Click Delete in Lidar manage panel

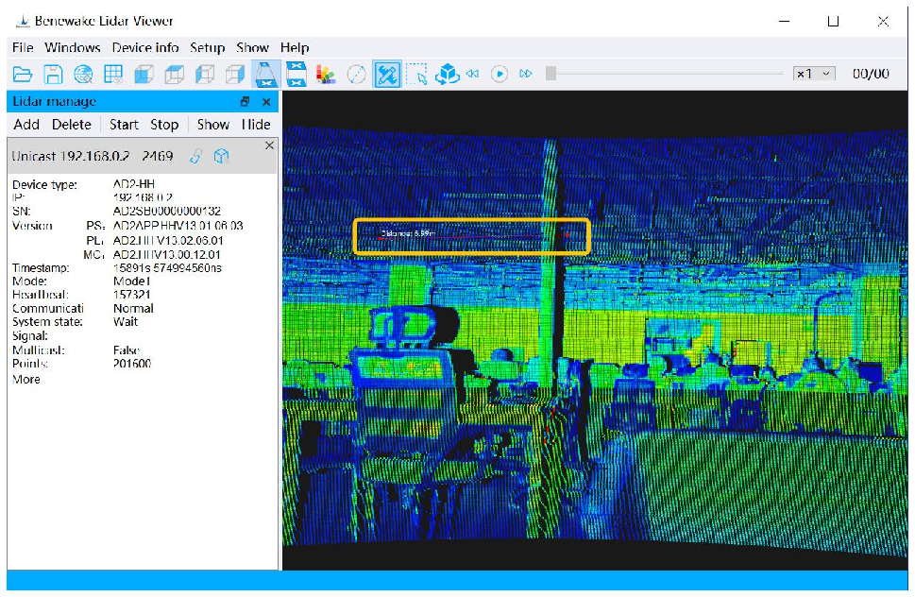point(71,125)
